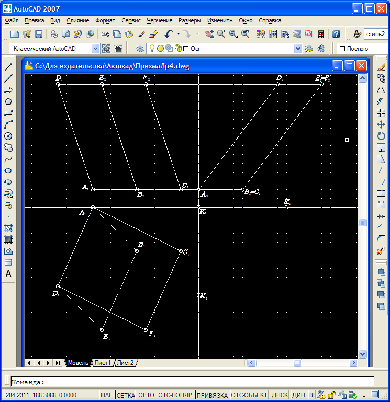Open the QuickCalc calculator icon
390x402 pixels.
click(x=321, y=34)
